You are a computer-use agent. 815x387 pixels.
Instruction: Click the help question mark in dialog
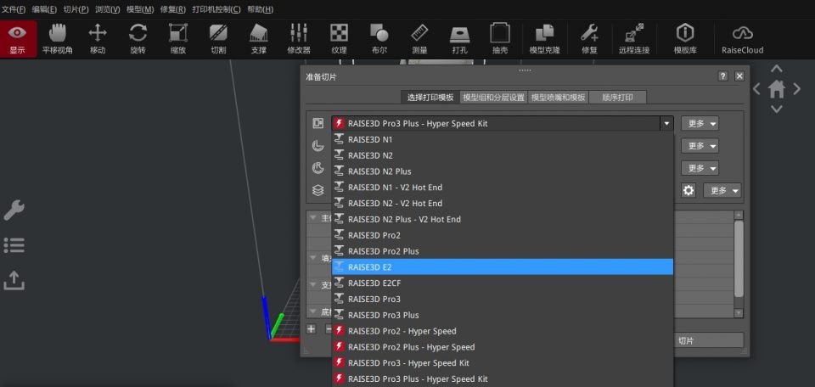coord(723,76)
